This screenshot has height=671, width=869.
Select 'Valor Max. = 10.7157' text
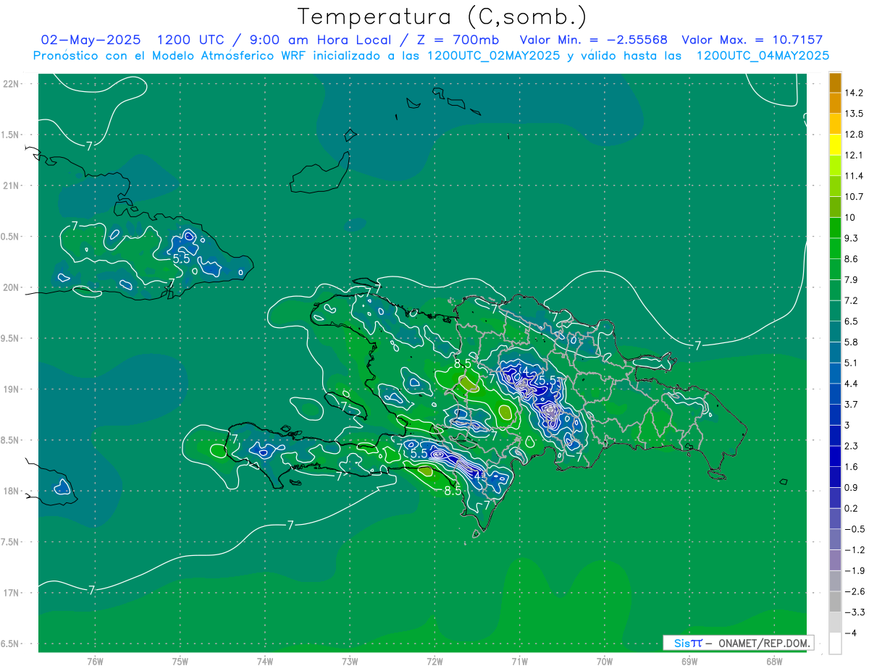752,40
